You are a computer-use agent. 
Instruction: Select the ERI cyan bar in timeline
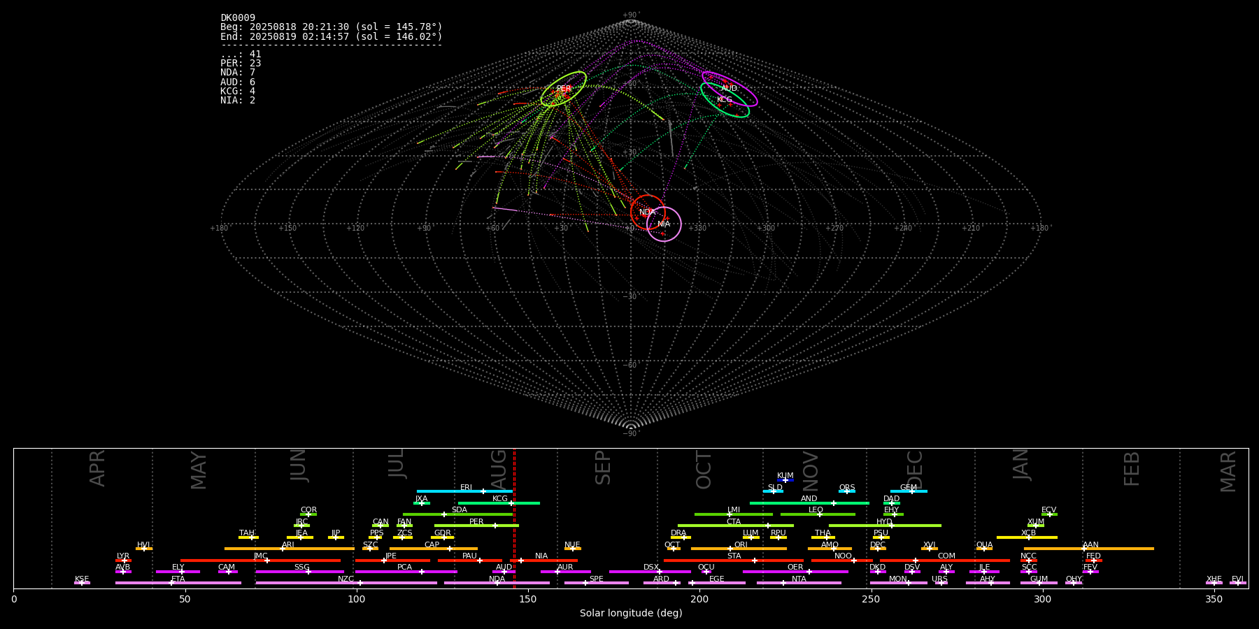point(464,491)
